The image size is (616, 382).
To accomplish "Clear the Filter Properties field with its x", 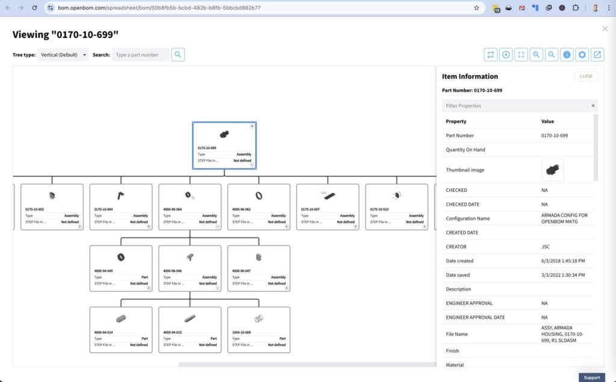I will (593, 106).
